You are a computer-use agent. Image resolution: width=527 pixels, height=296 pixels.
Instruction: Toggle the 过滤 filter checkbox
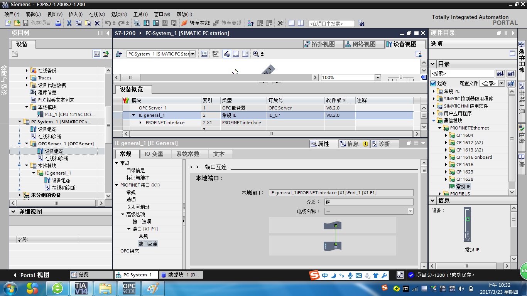433,83
